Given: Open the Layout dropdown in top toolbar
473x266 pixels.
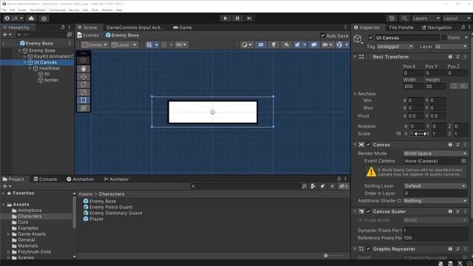Looking at the screenshot, I should click(457, 18).
